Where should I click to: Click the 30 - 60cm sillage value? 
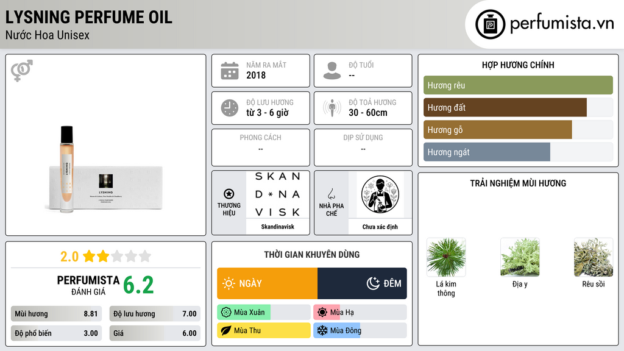368,113
